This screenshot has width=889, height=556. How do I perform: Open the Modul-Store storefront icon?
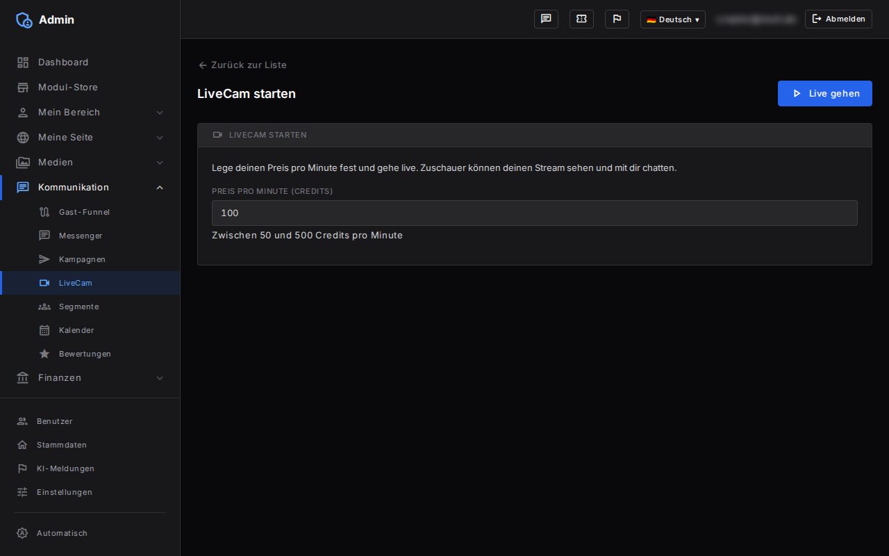(x=23, y=88)
